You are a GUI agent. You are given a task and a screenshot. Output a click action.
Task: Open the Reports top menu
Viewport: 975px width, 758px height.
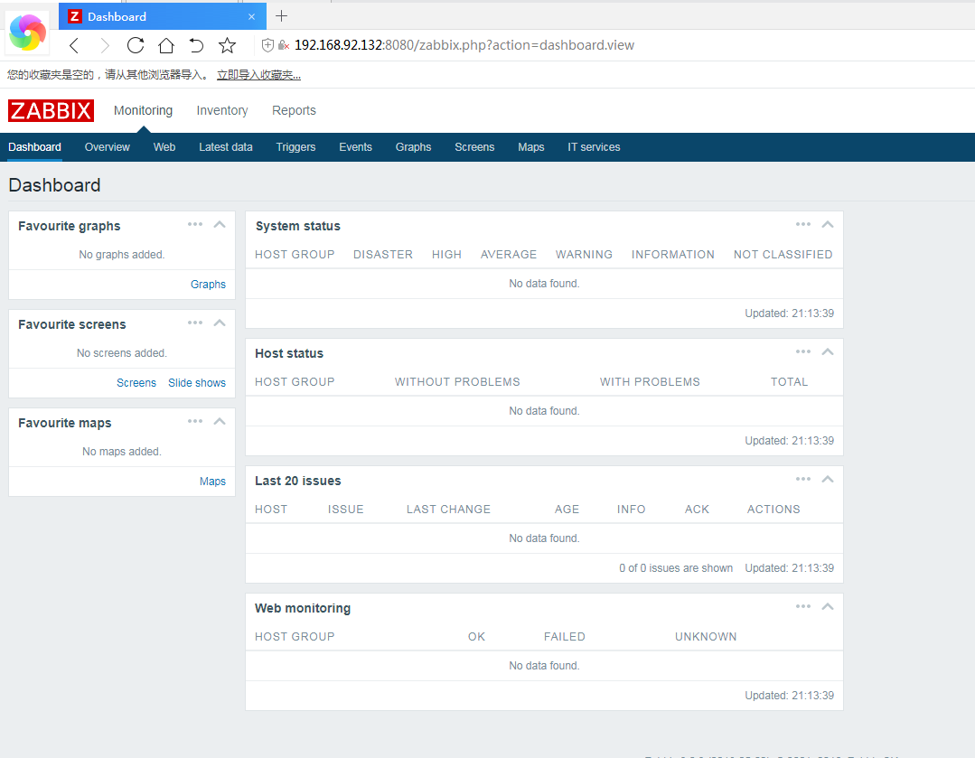click(294, 111)
